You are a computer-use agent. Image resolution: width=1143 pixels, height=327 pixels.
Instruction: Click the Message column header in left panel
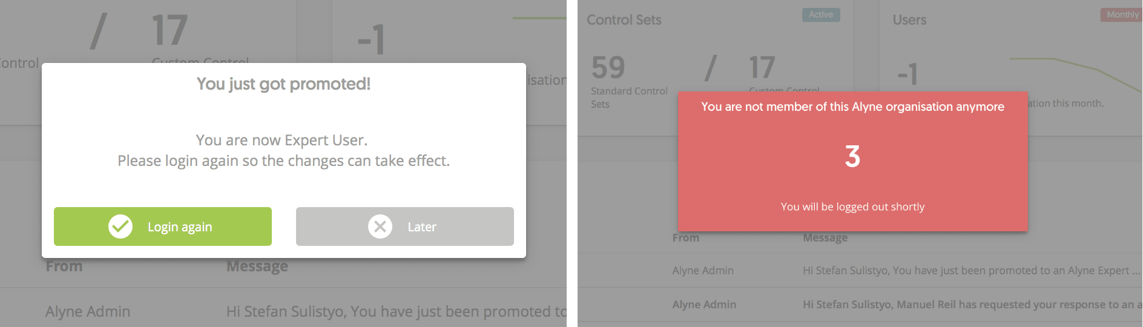pos(257,266)
